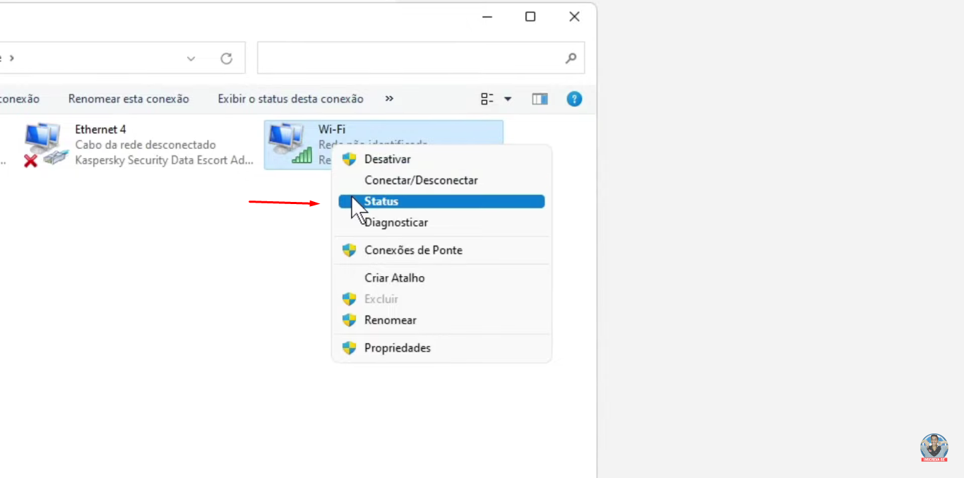Expand the address bar history dropdown
This screenshot has width=964, height=478.
(191, 59)
